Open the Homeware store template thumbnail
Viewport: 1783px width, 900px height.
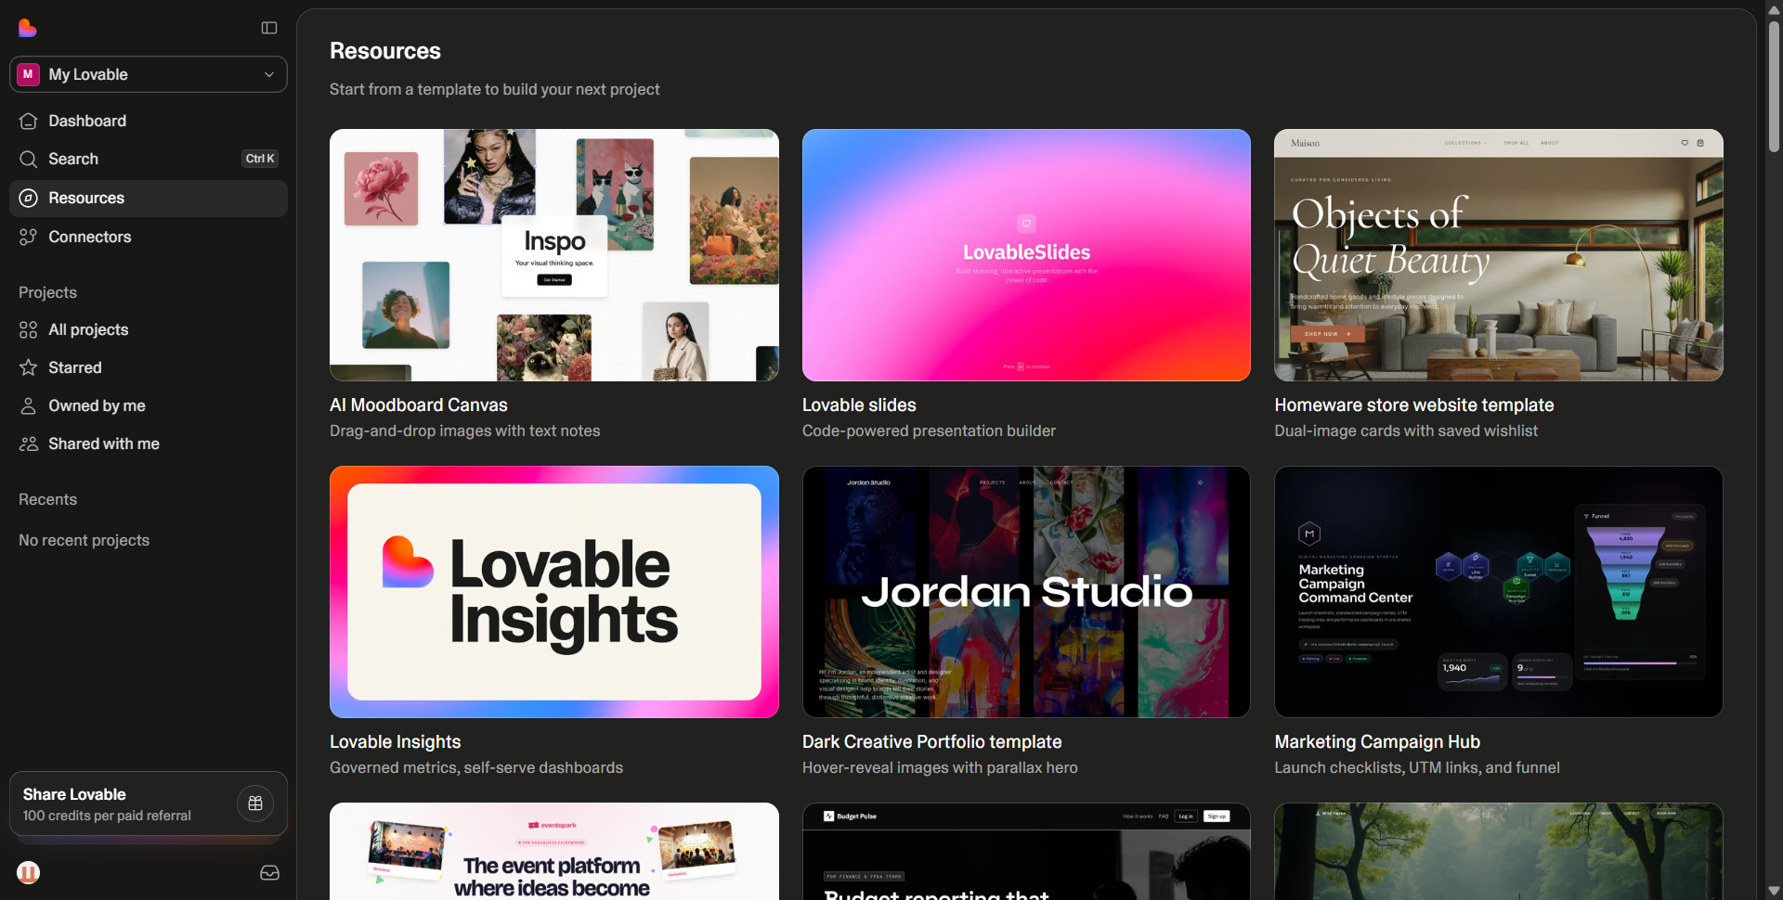click(x=1499, y=255)
